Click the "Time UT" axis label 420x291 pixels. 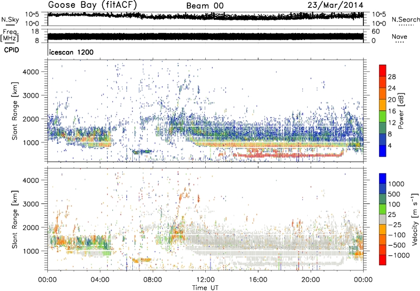[205, 287]
